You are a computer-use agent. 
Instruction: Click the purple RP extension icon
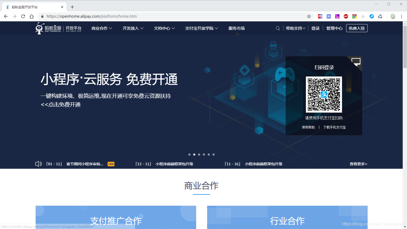[x=337, y=16]
